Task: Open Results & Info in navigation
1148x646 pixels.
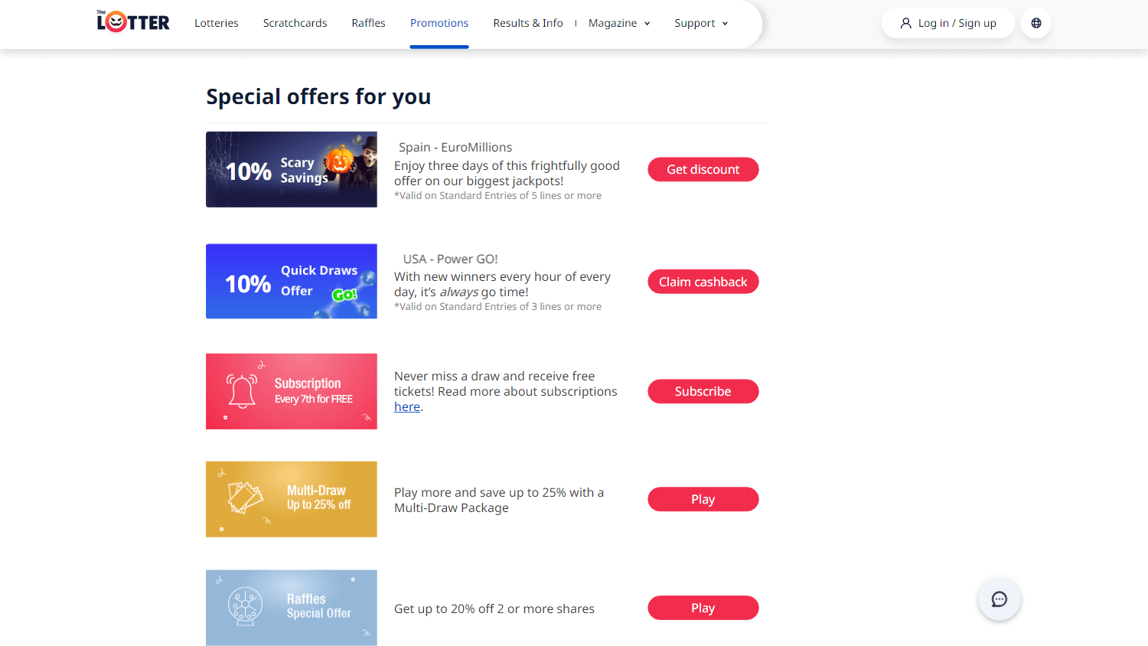Action: 528,23
